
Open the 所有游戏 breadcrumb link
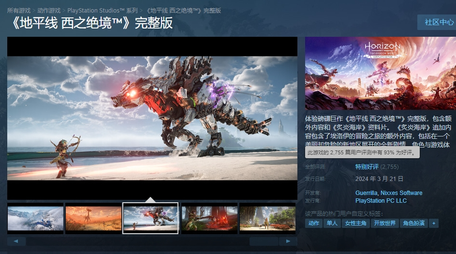point(19,11)
